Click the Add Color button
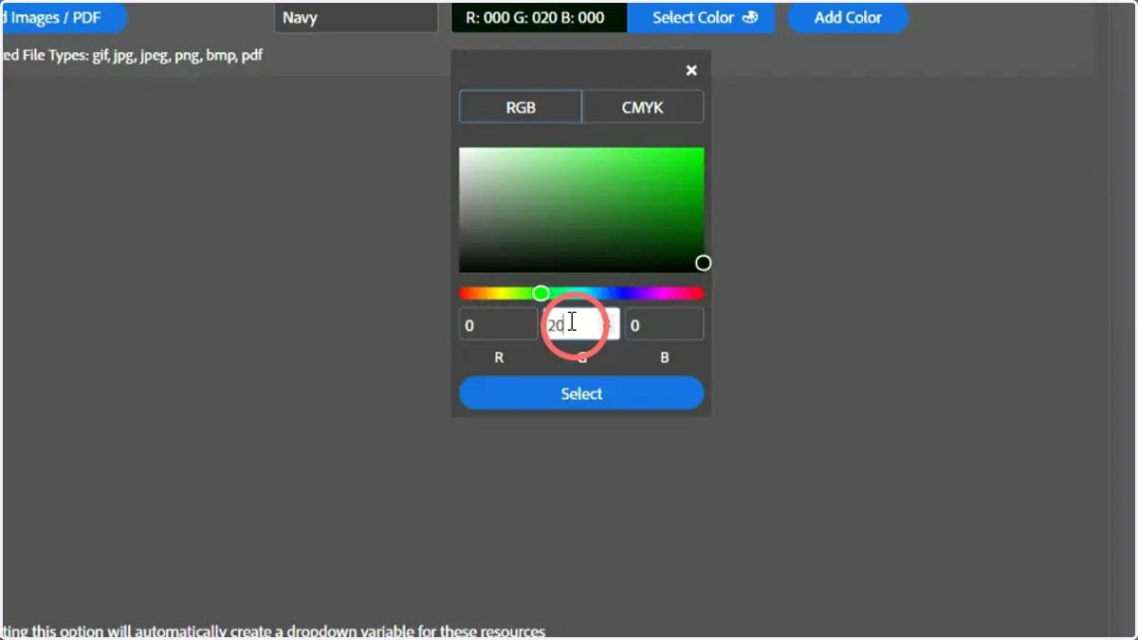Screen dimensions: 1138x640 [x=848, y=17]
